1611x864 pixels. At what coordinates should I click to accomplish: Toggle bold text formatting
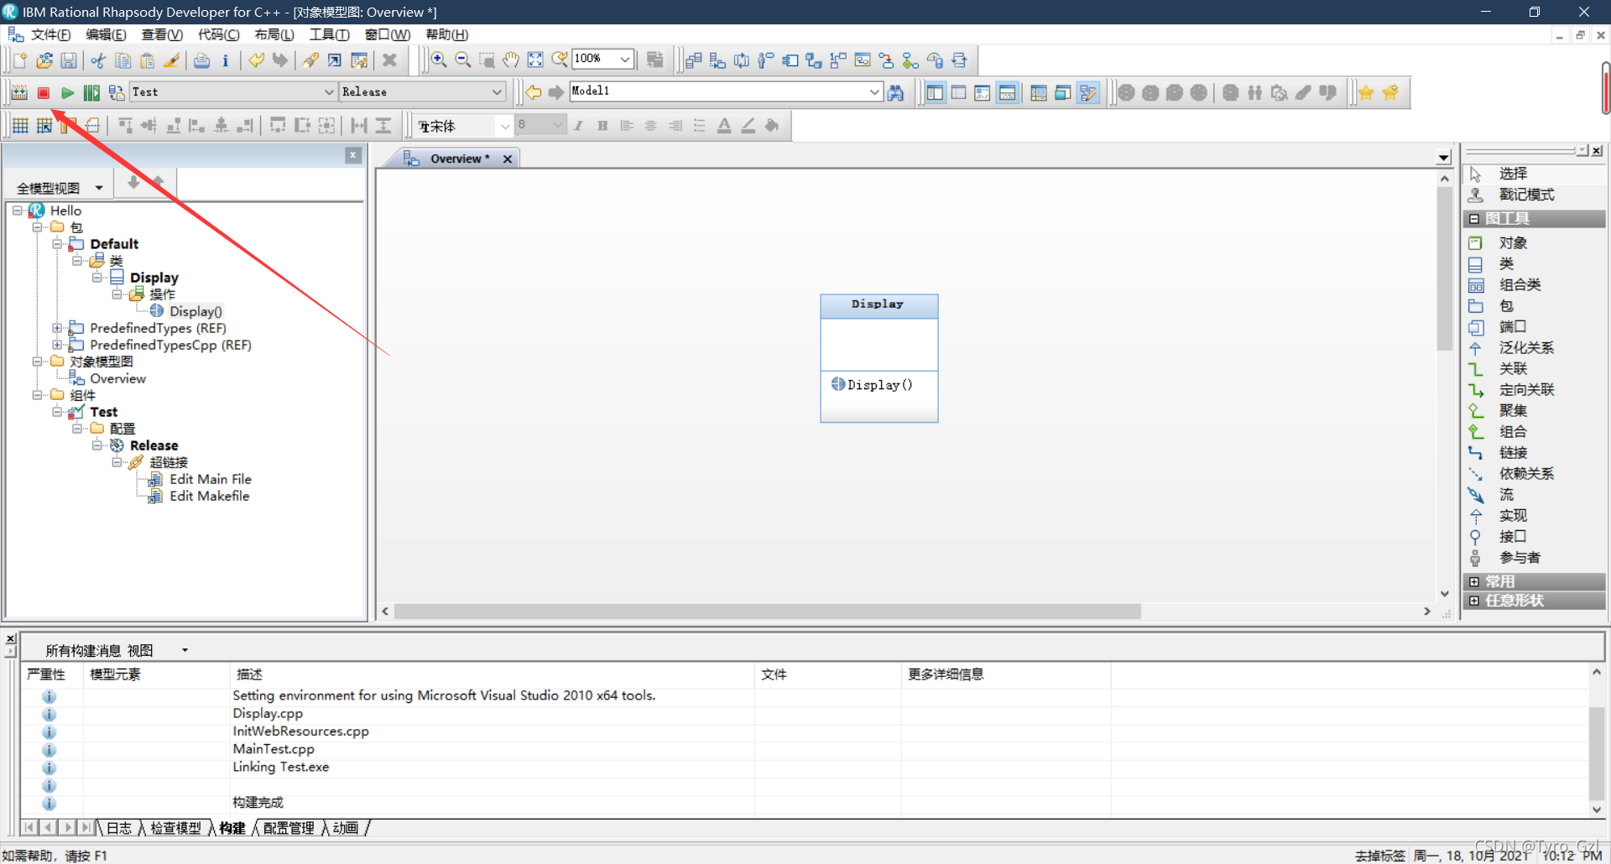tap(602, 126)
